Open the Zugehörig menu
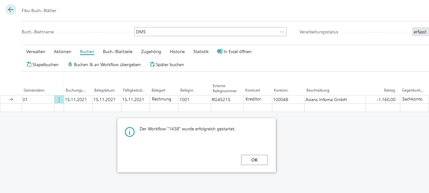This screenshot has height=193, width=429. [151, 52]
